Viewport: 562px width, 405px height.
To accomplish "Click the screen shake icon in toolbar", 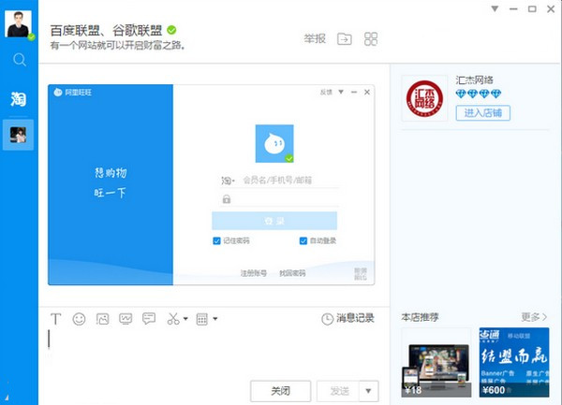I will click(126, 319).
